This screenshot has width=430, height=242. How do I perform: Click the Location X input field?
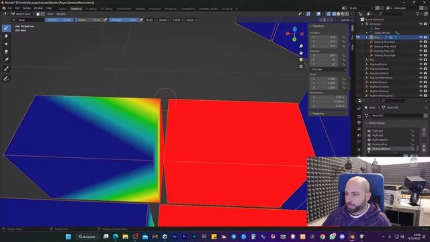point(324,38)
